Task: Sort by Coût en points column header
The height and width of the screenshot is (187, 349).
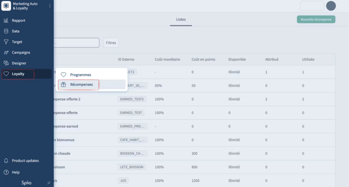Action: pyautogui.click(x=203, y=59)
